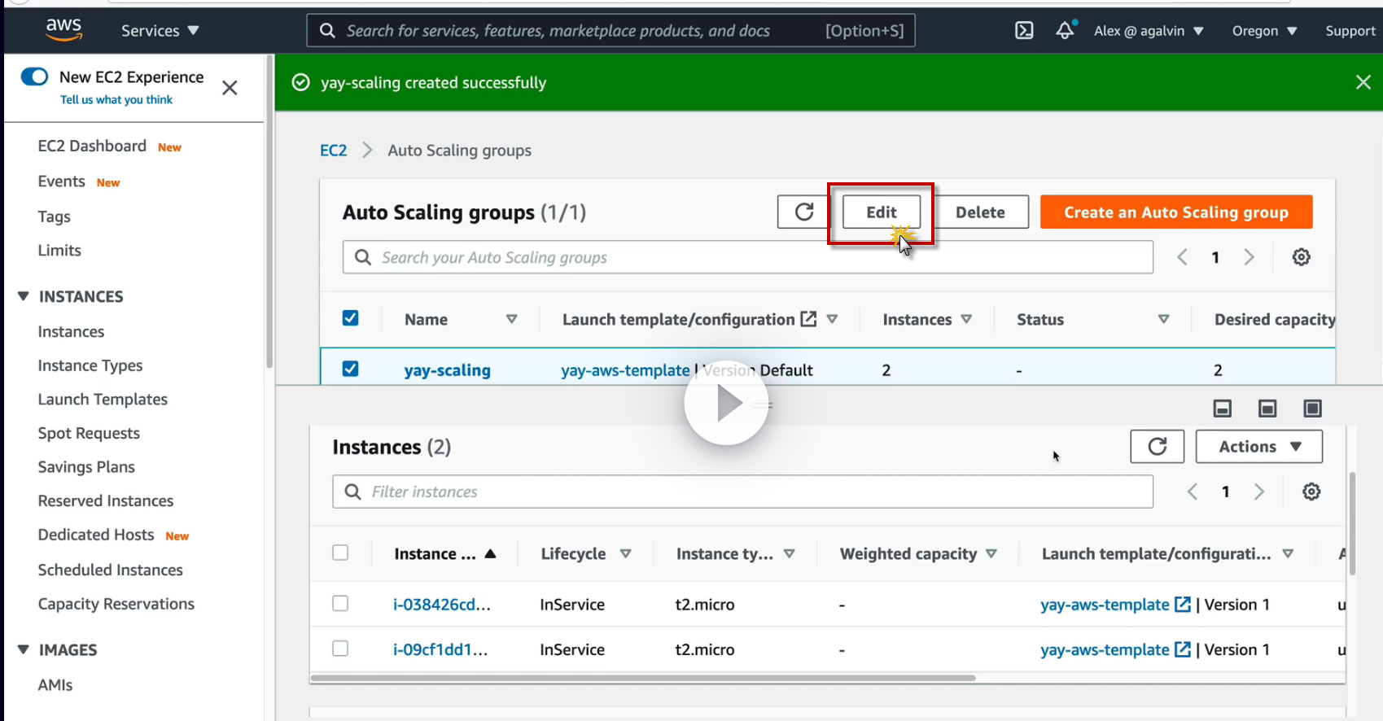Open the yay-scaling group link

coord(447,370)
